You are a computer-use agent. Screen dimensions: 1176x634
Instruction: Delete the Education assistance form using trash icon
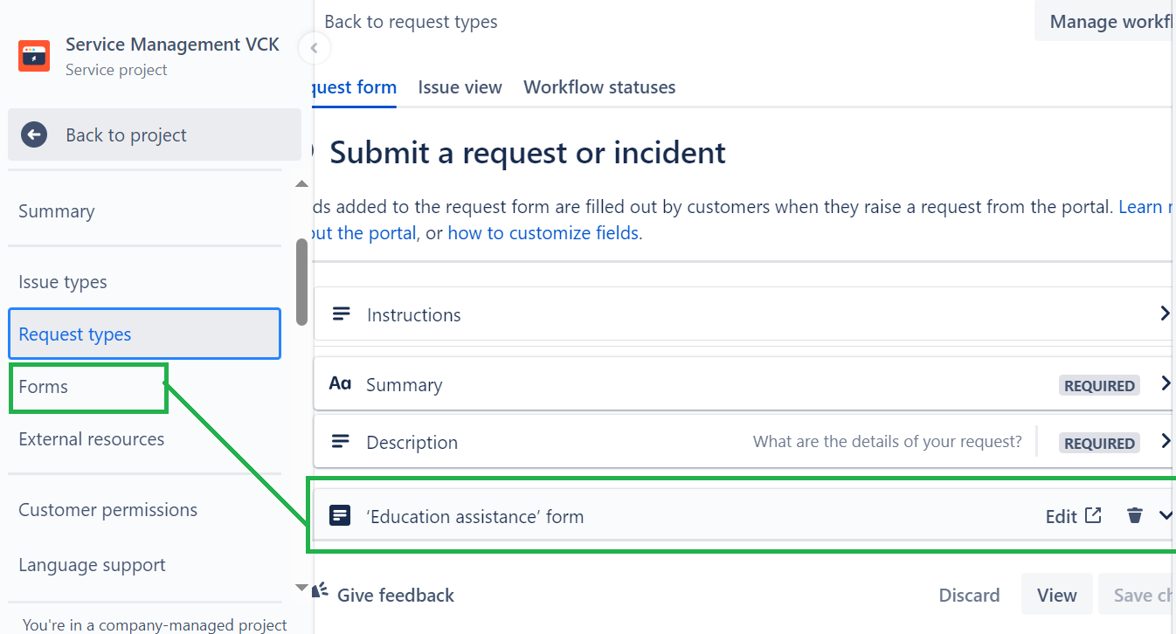[1135, 515]
